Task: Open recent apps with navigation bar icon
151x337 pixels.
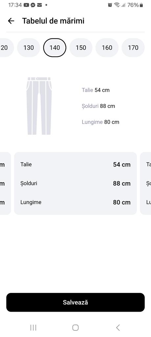Action: click(x=33, y=327)
